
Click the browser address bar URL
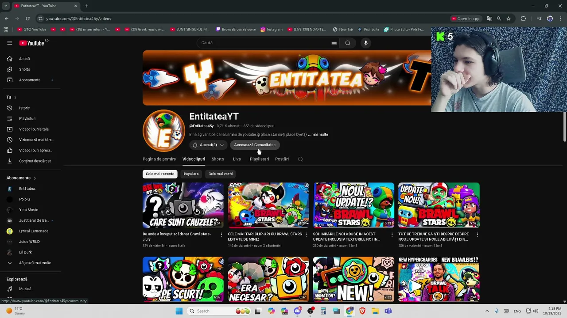pyautogui.click(x=79, y=19)
